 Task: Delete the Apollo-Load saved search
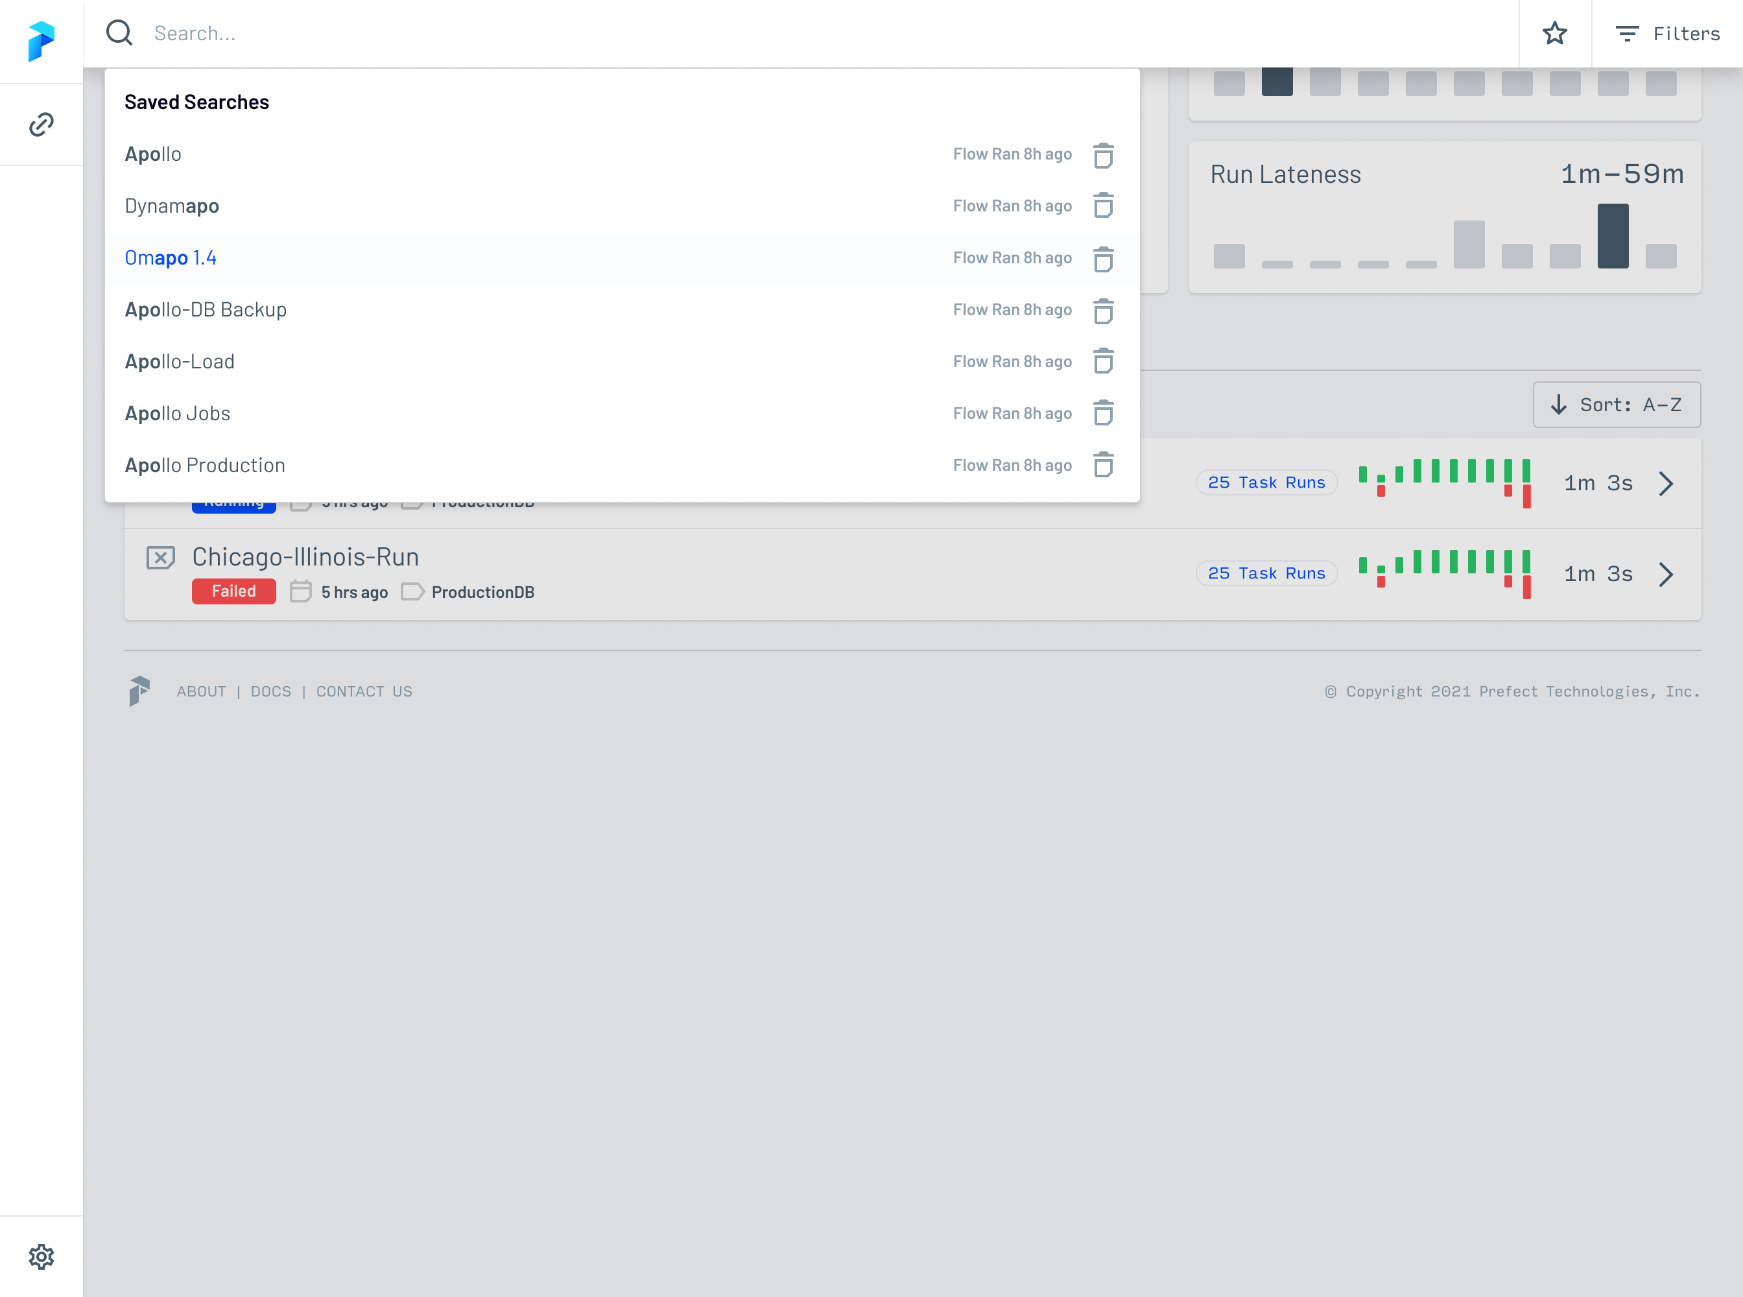coord(1103,361)
